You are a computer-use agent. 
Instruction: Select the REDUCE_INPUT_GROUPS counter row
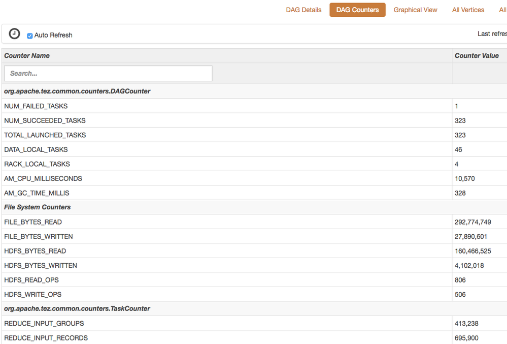[x=44, y=324]
